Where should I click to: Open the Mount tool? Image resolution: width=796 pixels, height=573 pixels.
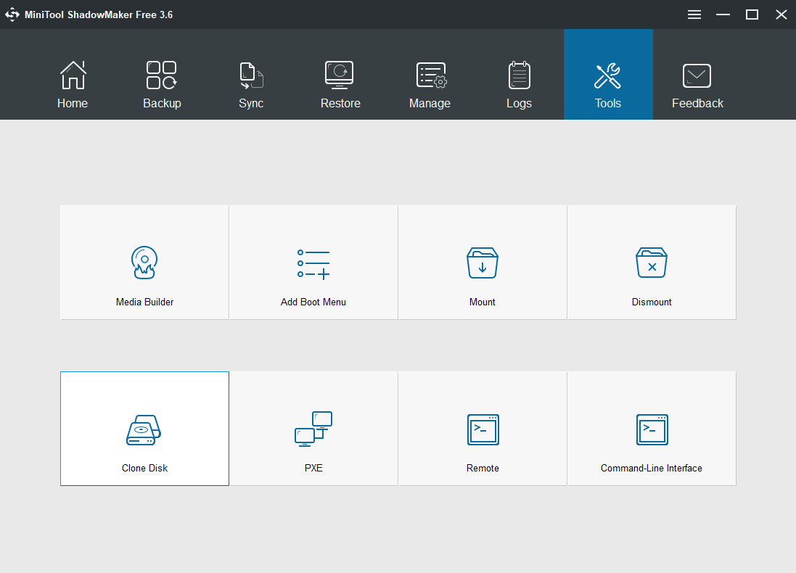click(x=482, y=263)
